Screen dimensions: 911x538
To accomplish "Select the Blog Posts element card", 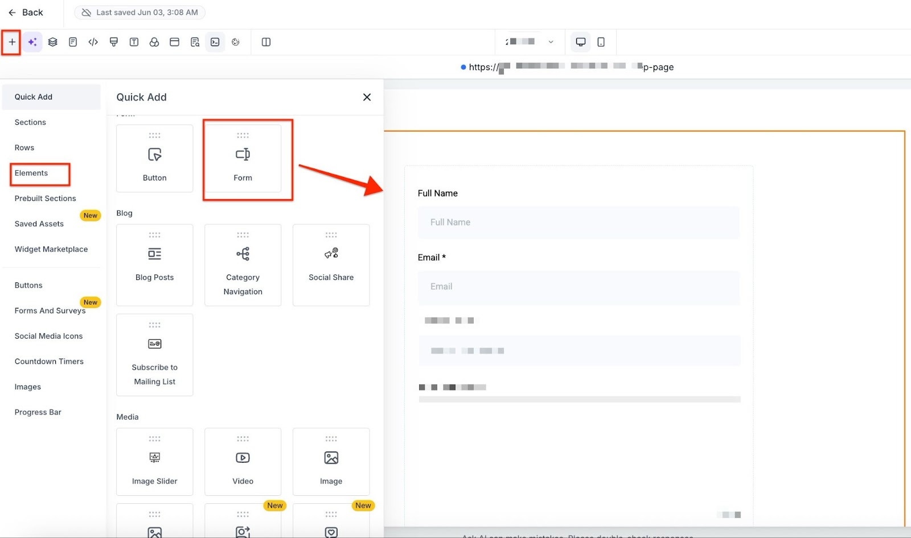I will tap(155, 265).
